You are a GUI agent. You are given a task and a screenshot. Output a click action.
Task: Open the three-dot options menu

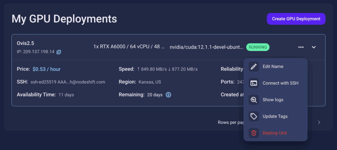(x=301, y=47)
